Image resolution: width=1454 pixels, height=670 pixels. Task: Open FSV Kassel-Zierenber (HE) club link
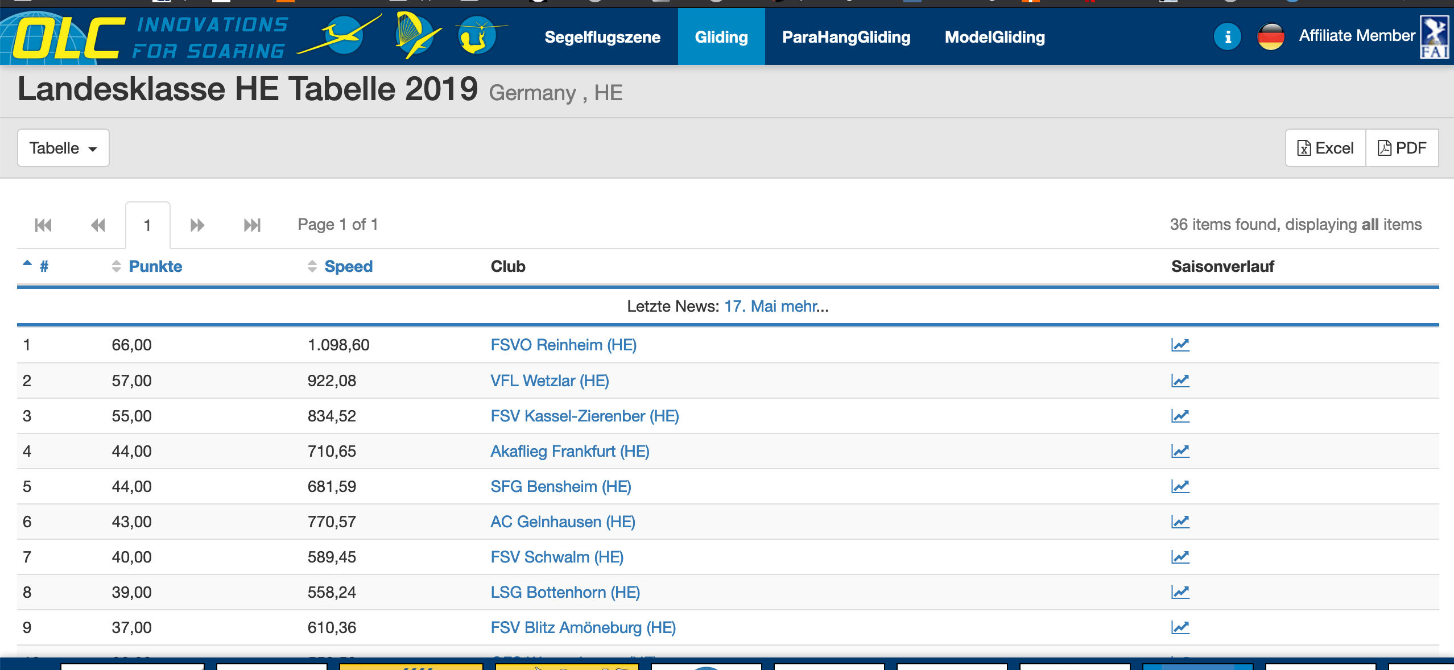tap(585, 416)
